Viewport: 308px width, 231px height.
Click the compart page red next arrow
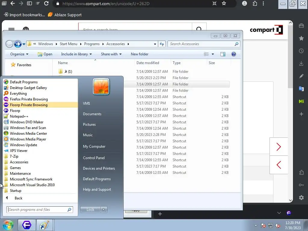[279, 147]
